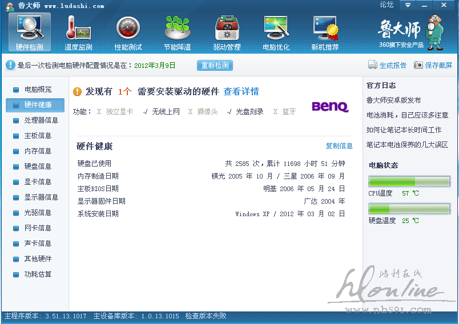Open the 论坛 forum link
459x324 pixels.
(x=386, y=5)
